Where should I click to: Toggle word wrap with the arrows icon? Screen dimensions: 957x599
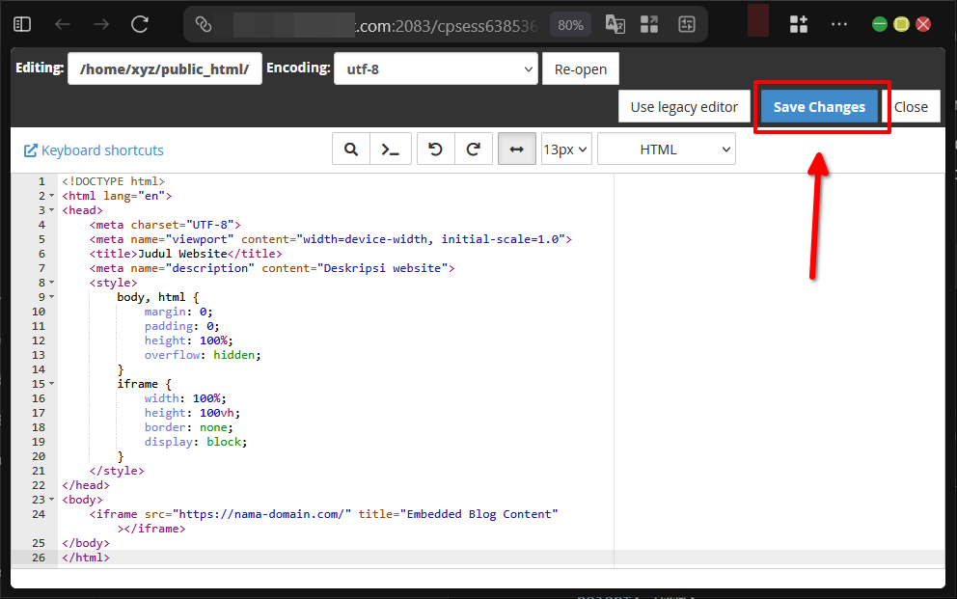pyautogui.click(x=516, y=149)
